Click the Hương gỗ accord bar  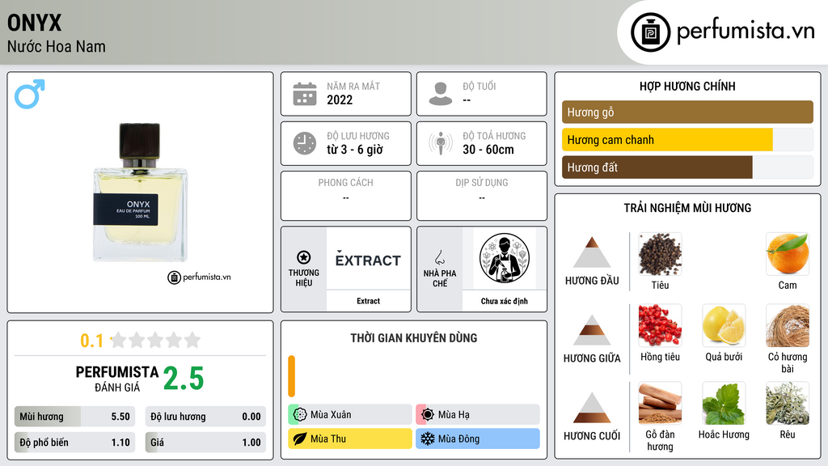click(687, 112)
